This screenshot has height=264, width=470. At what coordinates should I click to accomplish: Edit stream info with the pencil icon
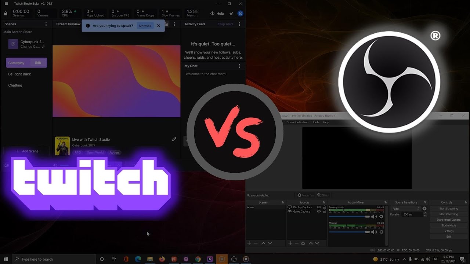[174, 139]
